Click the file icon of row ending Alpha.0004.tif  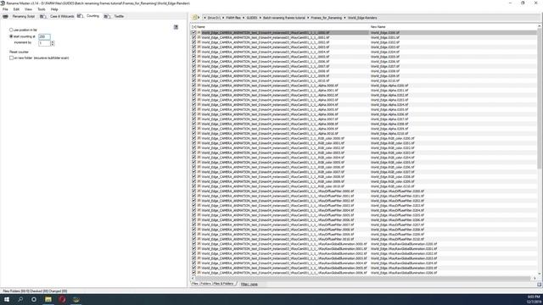pyautogui.click(x=199, y=104)
